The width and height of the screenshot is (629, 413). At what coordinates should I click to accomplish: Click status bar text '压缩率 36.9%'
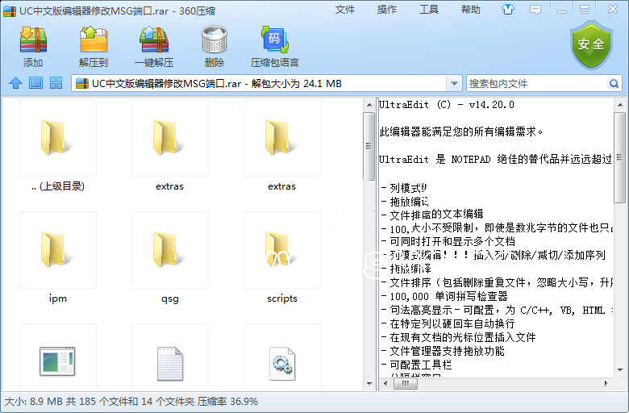pyautogui.click(x=227, y=402)
